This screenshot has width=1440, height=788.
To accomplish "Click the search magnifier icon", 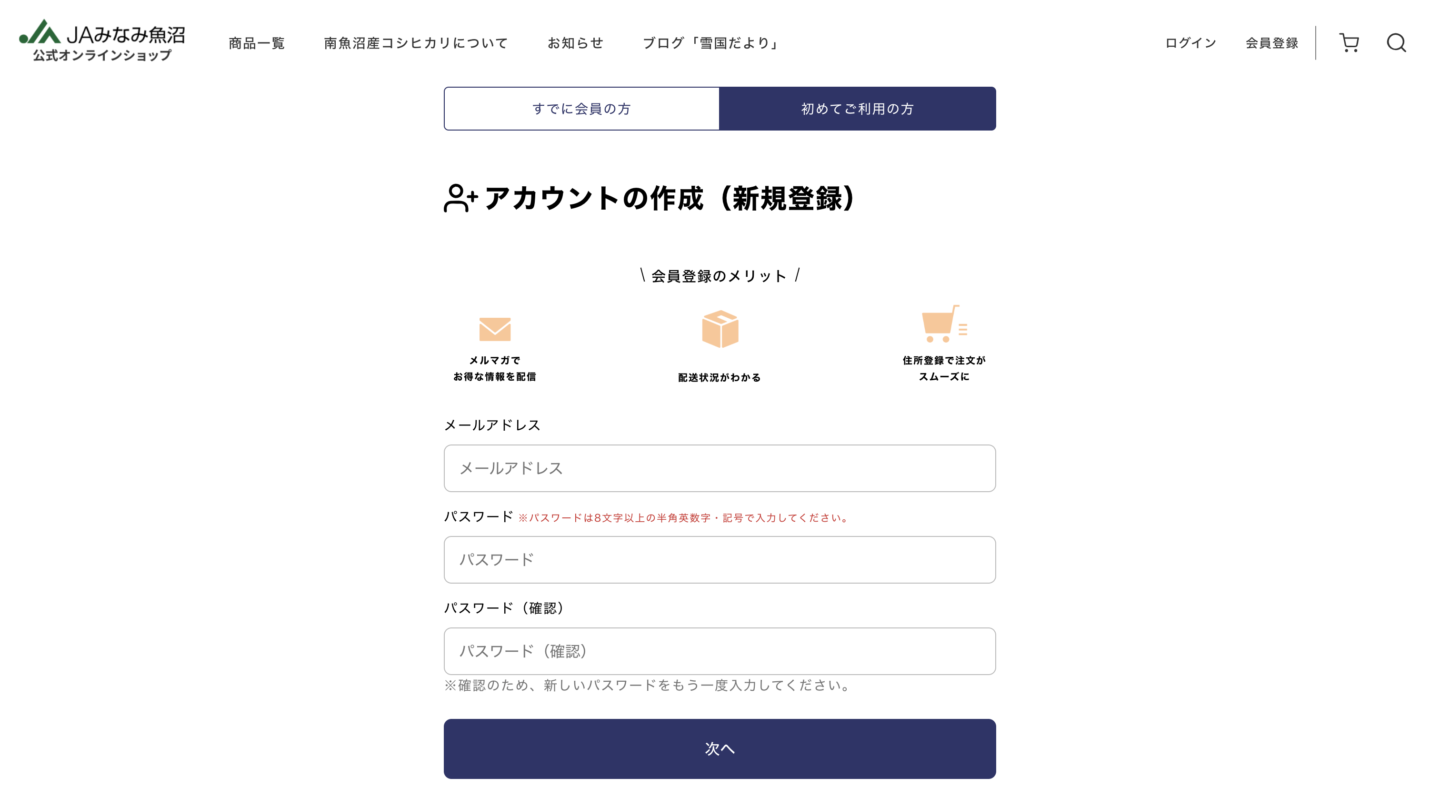I will (x=1397, y=43).
